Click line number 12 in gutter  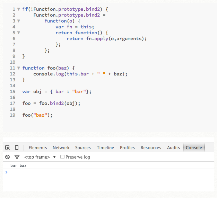pyautogui.click(x=12, y=74)
